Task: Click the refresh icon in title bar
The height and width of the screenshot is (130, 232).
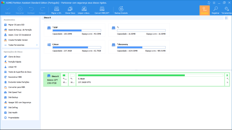Action: tap(209, 3)
